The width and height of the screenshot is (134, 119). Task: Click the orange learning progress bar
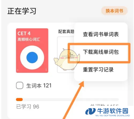[19, 99]
